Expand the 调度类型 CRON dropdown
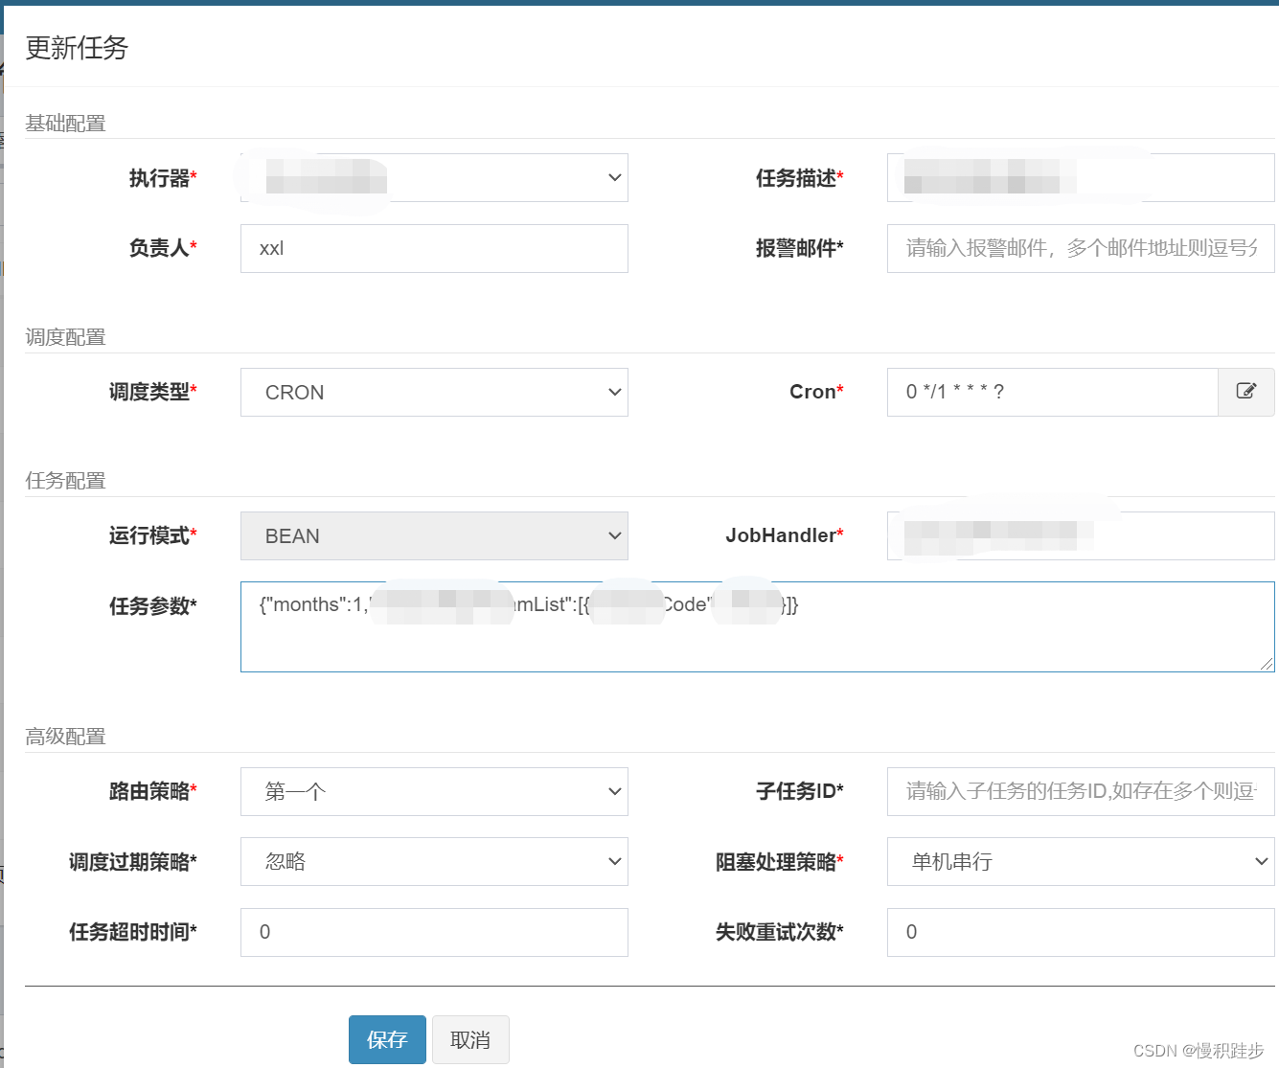Screen dimensions: 1279x1068 [434, 393]
